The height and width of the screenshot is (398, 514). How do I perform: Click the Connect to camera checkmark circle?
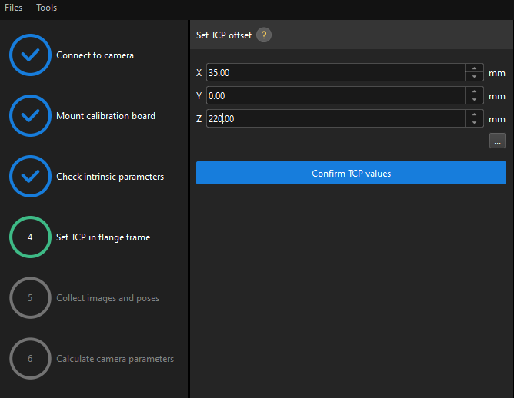point(30,55)
